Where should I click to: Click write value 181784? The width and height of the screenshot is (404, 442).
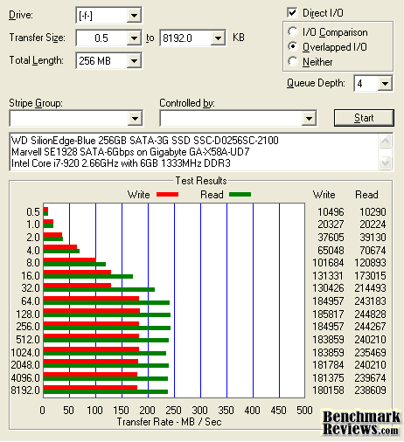328,365
